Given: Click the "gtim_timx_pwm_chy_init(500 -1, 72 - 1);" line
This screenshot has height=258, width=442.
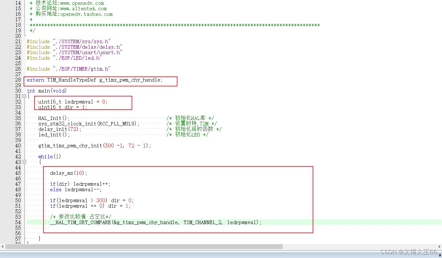Looking at the screenshot, I should coord(95,145).
